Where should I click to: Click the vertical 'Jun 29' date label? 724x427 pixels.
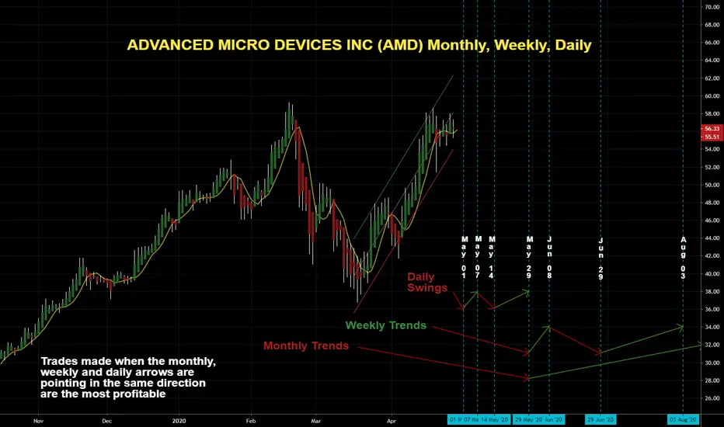[600, 259]
